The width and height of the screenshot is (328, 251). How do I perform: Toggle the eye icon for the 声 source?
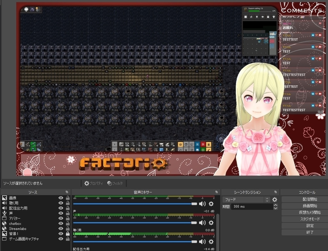point(61,213)
